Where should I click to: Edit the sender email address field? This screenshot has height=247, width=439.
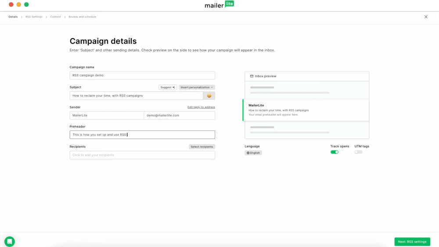pyautogui.click(x=180, y=115)
